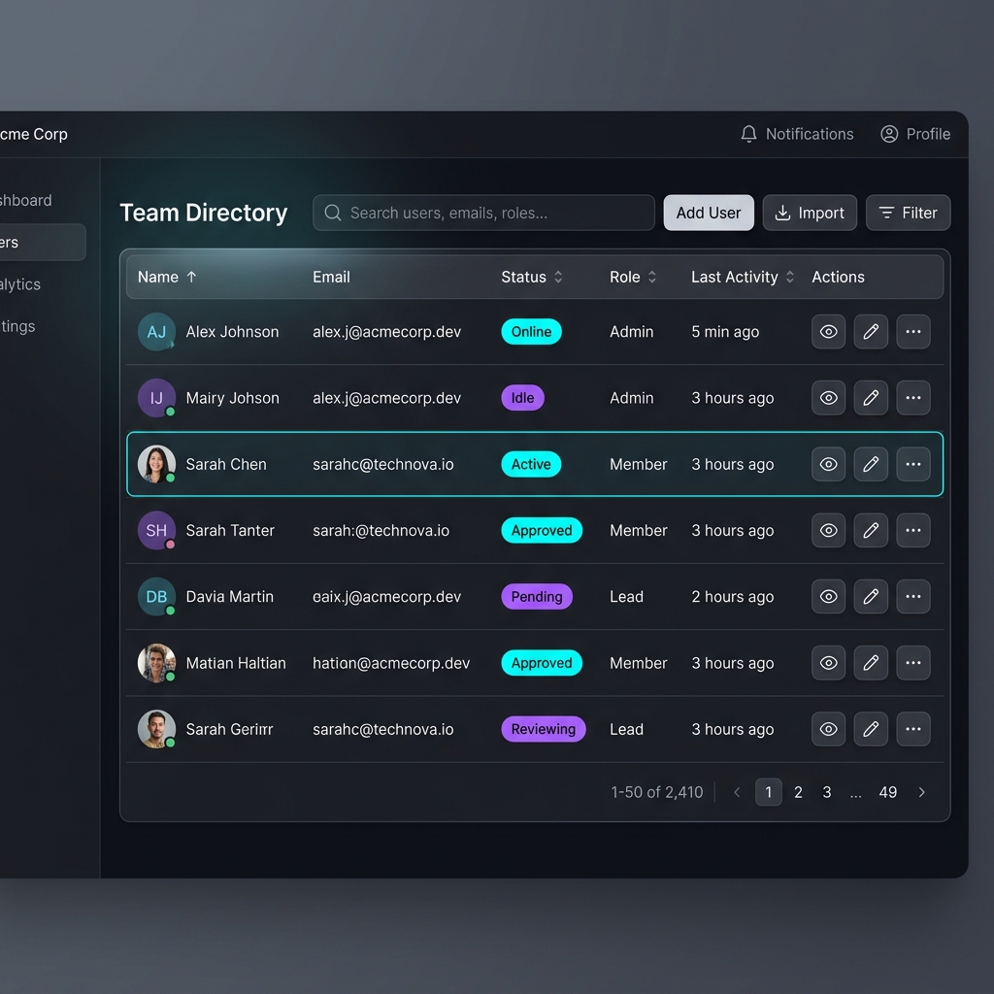Screen dimensions: 994x994
Task: Jump to page 49
Action: click(887, 792)
